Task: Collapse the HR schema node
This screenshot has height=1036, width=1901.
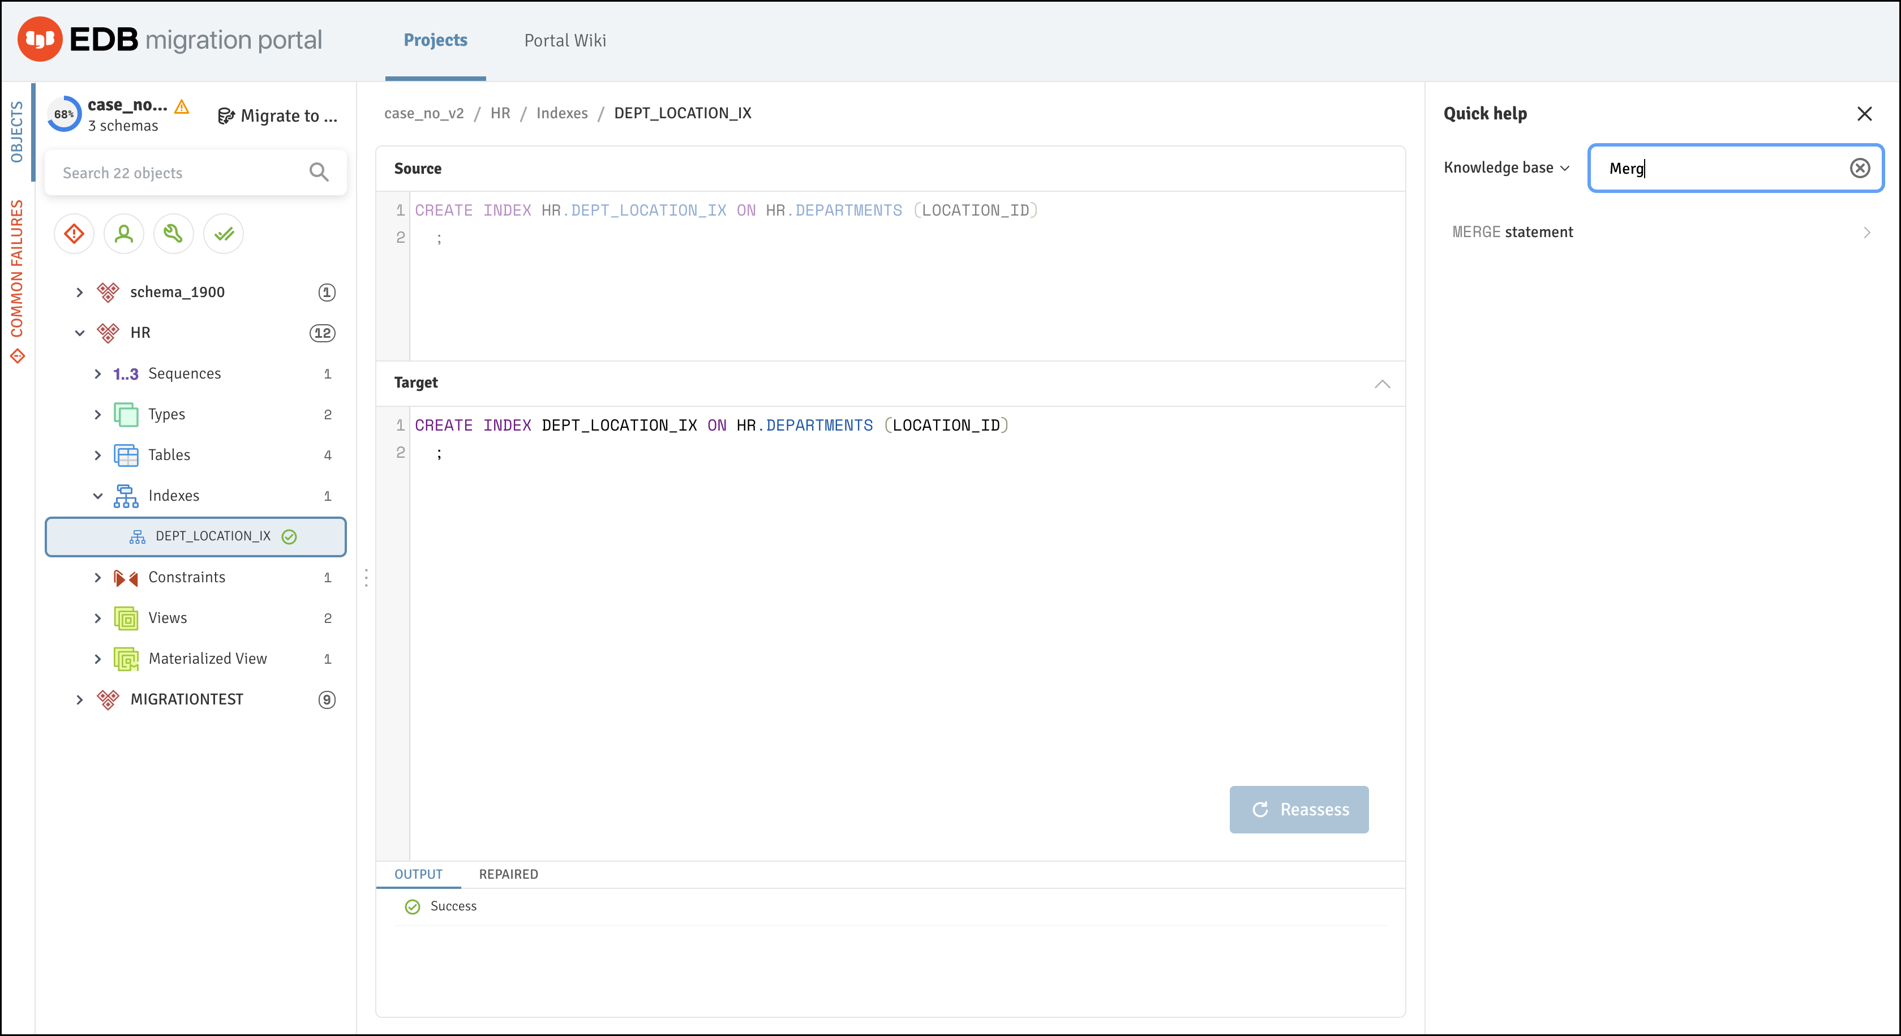Action: [80, 333]
